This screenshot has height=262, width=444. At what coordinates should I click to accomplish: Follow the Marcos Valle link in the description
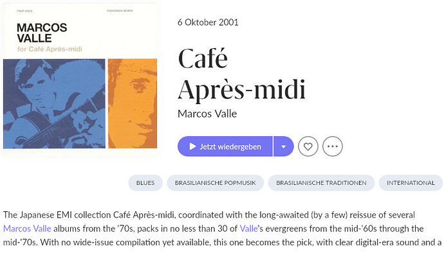(x=27, y=229)
